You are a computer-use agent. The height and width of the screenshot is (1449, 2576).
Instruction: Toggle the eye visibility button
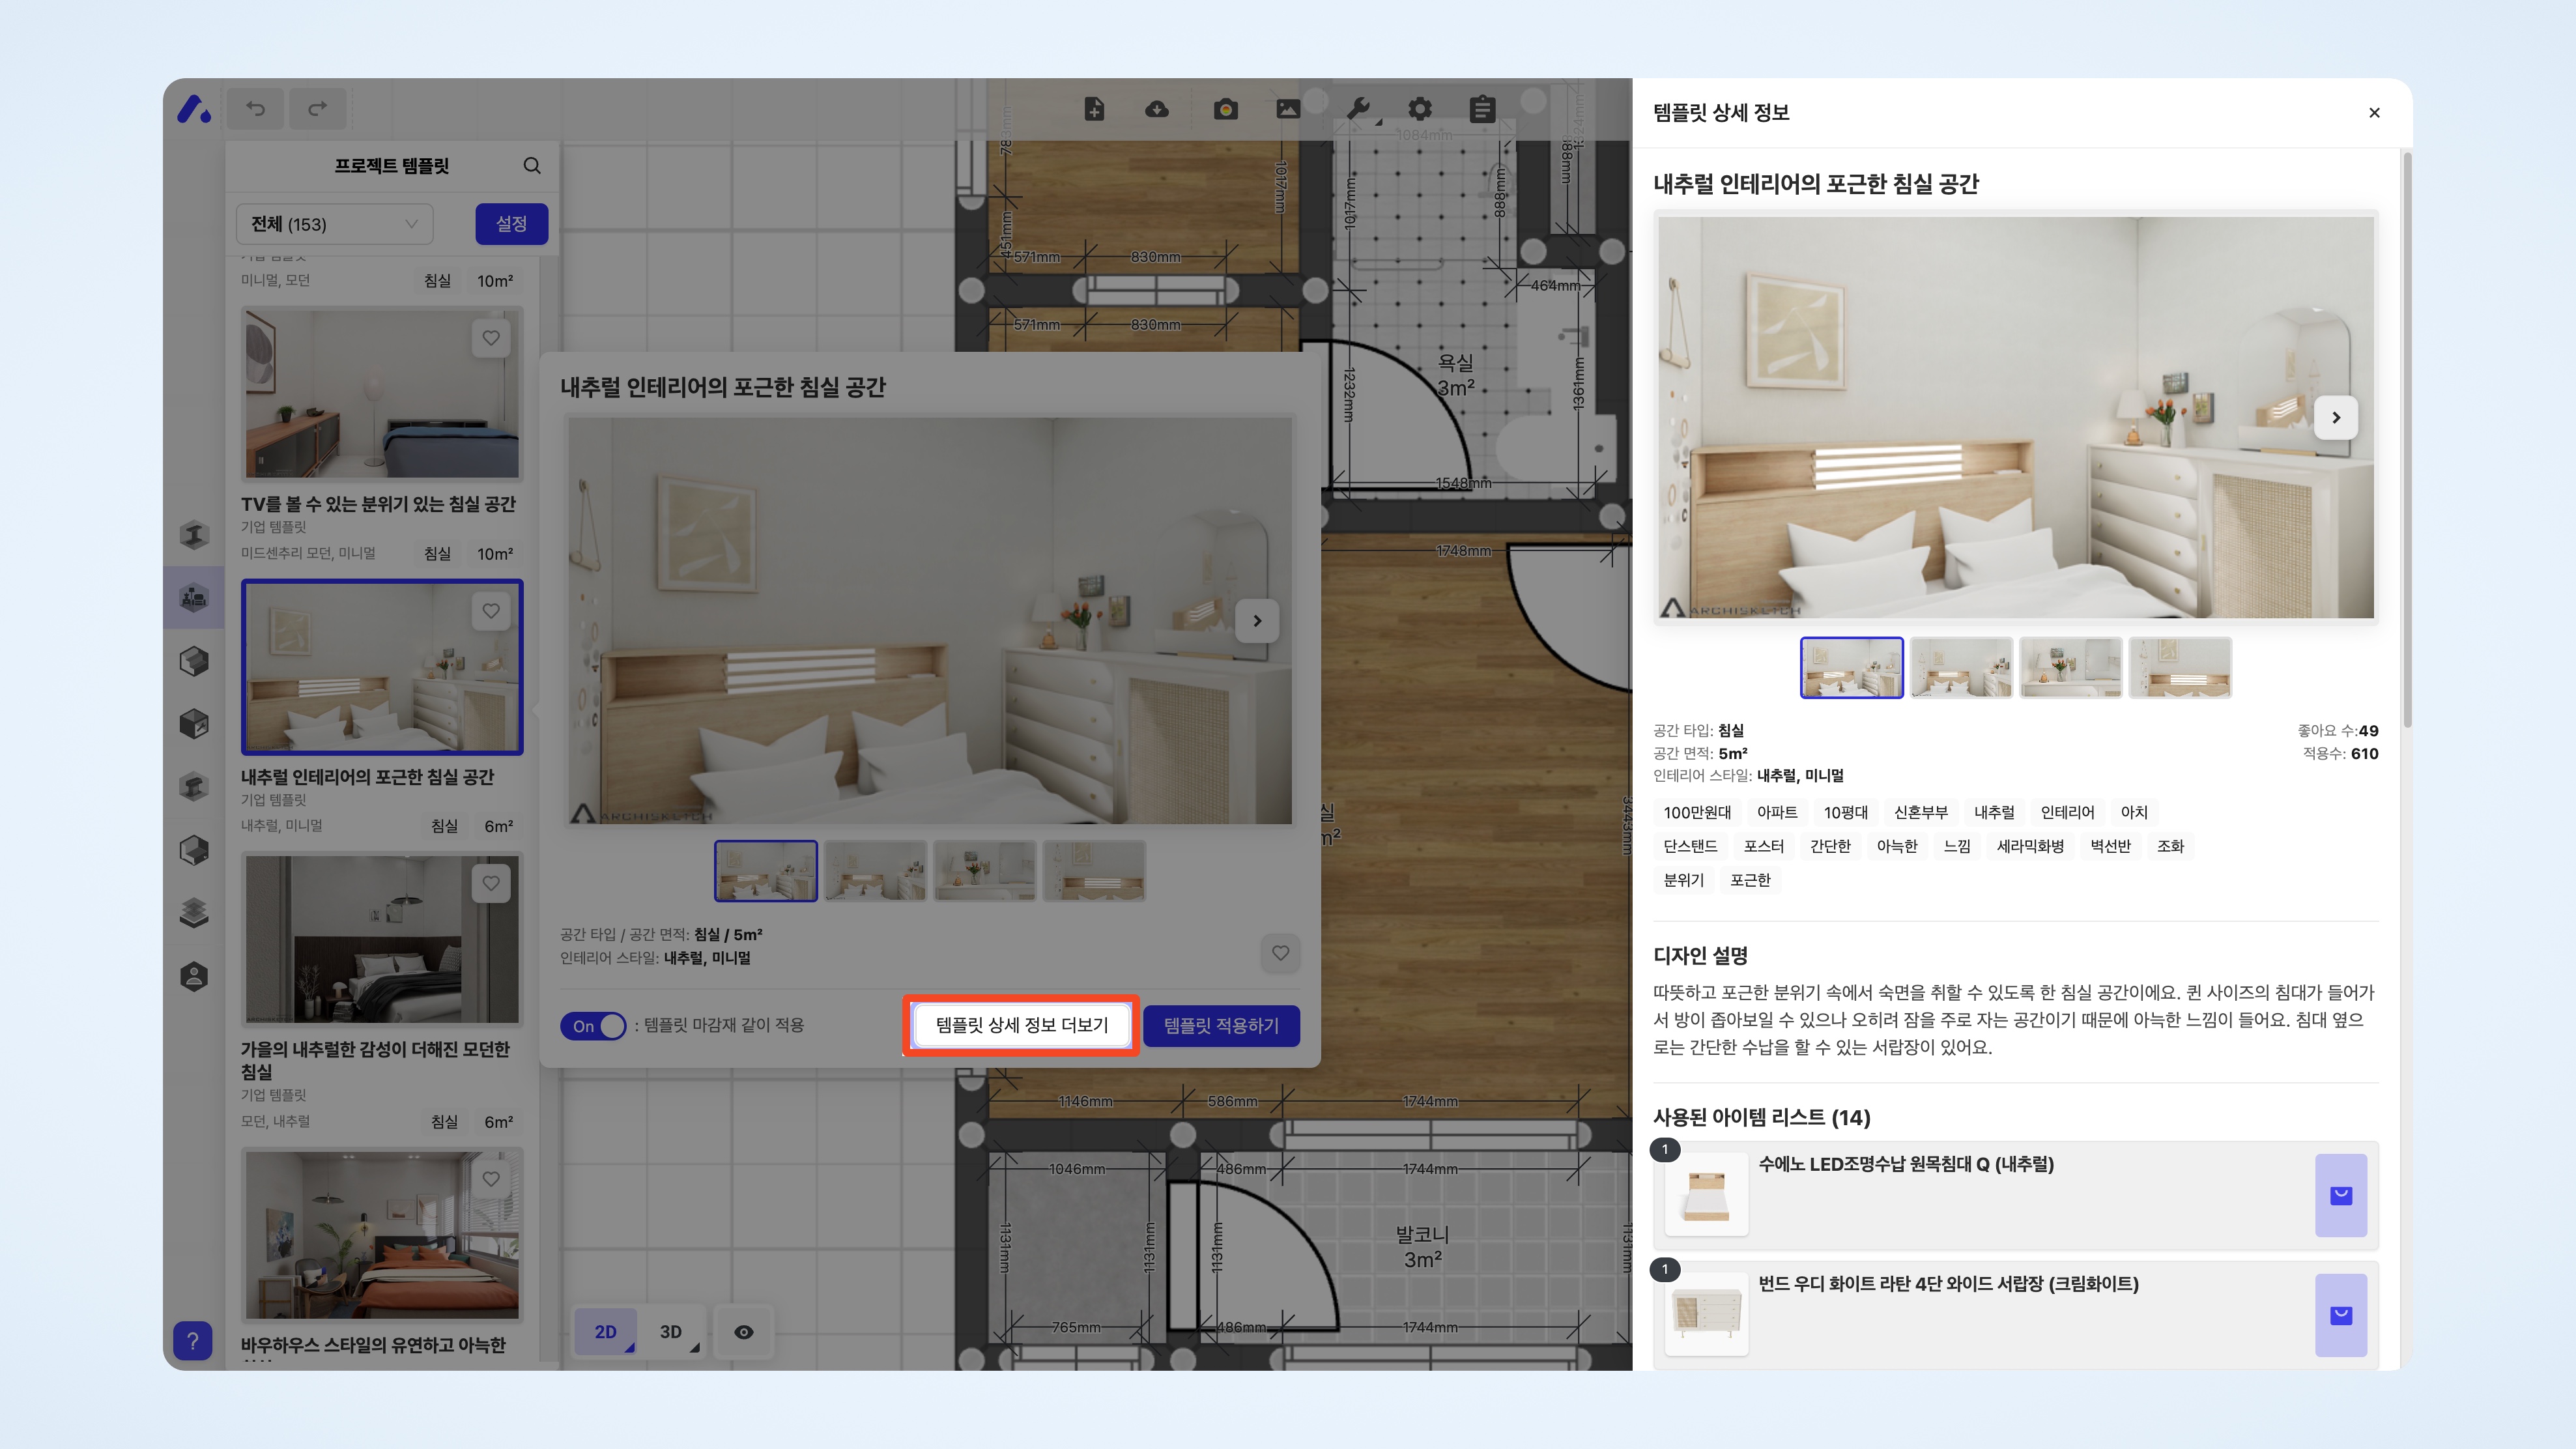coord(743,1332)
